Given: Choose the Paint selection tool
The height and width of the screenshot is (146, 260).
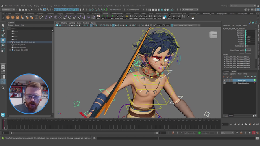Looking at the screenshot, I should (3, 35).
